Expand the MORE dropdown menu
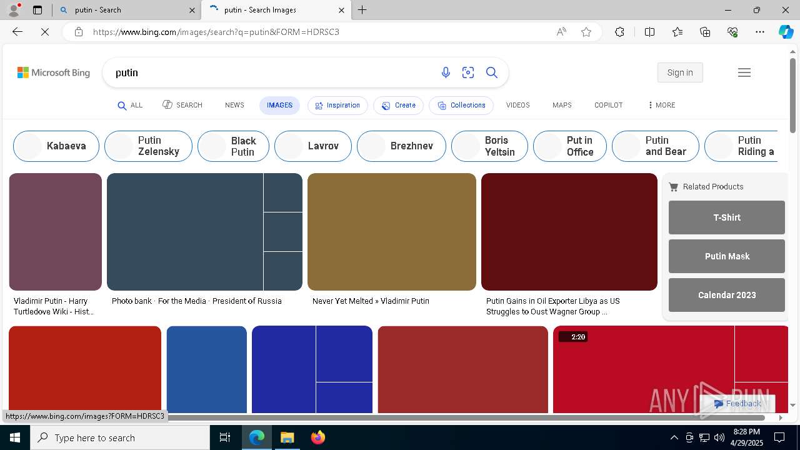The width and height of the screenshot is (800, 450). [x=661, y=105]
